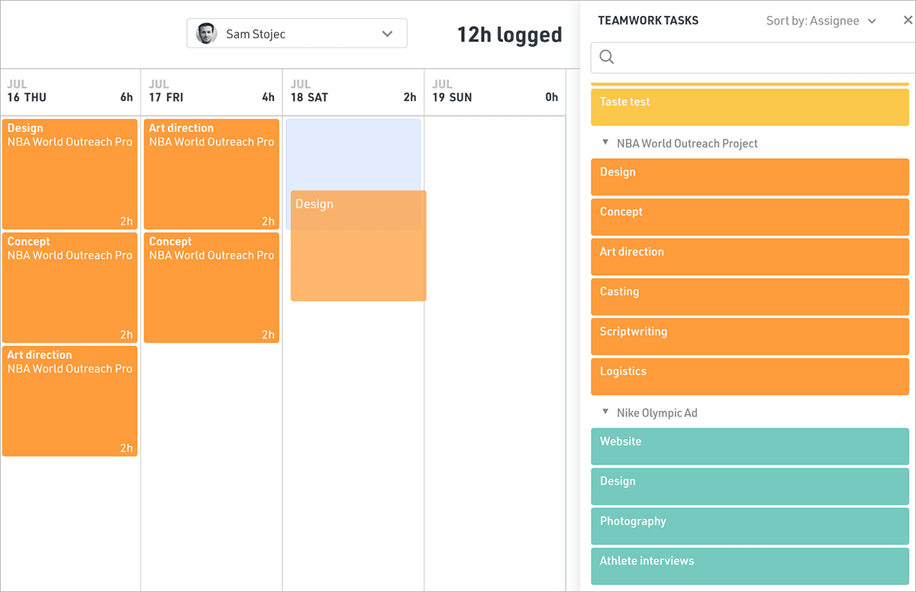The height and width of the screenshot is (592, 916).
Task: Select the Scriptwriting task in the panel
Action: [x=750, y=336]
